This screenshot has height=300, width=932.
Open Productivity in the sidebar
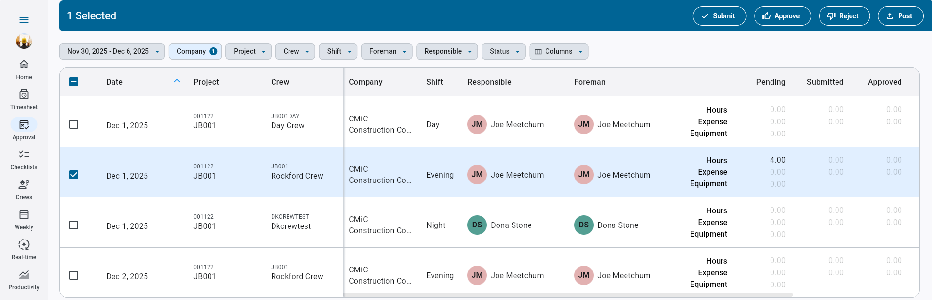(24, 280)
